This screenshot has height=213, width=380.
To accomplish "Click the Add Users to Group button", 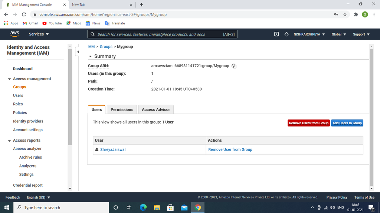I will pyautogui.click(x=347, y=123).
